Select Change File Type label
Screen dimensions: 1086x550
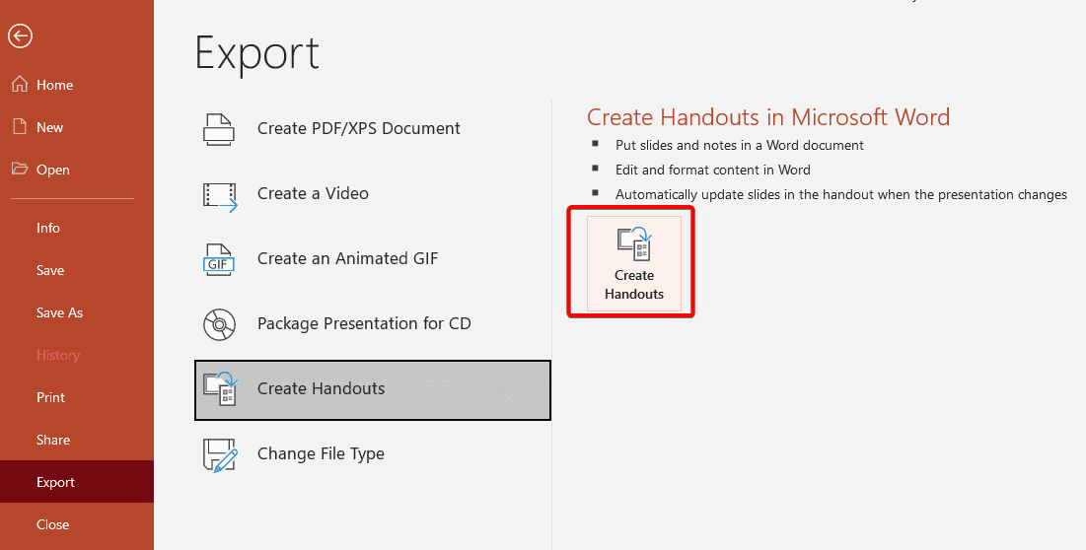tap(321, 453)
